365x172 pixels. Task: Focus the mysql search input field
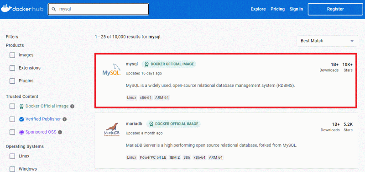[x=98, y=9]
